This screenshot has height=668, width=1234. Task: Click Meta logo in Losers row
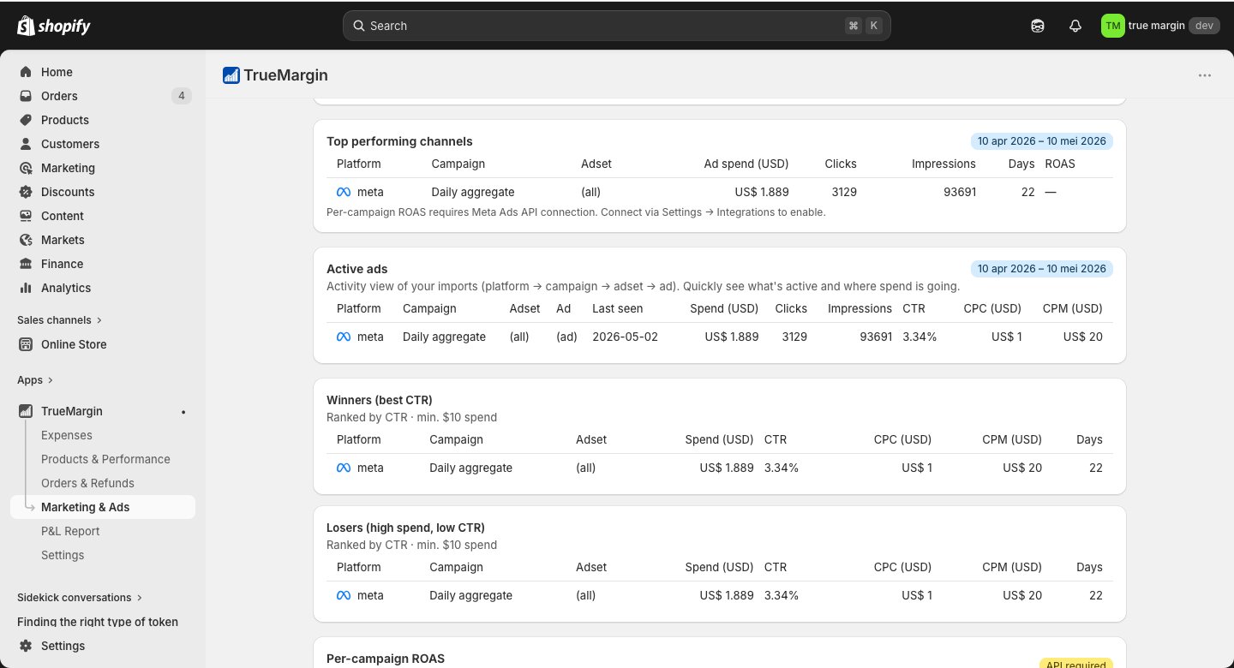point(344,595)
